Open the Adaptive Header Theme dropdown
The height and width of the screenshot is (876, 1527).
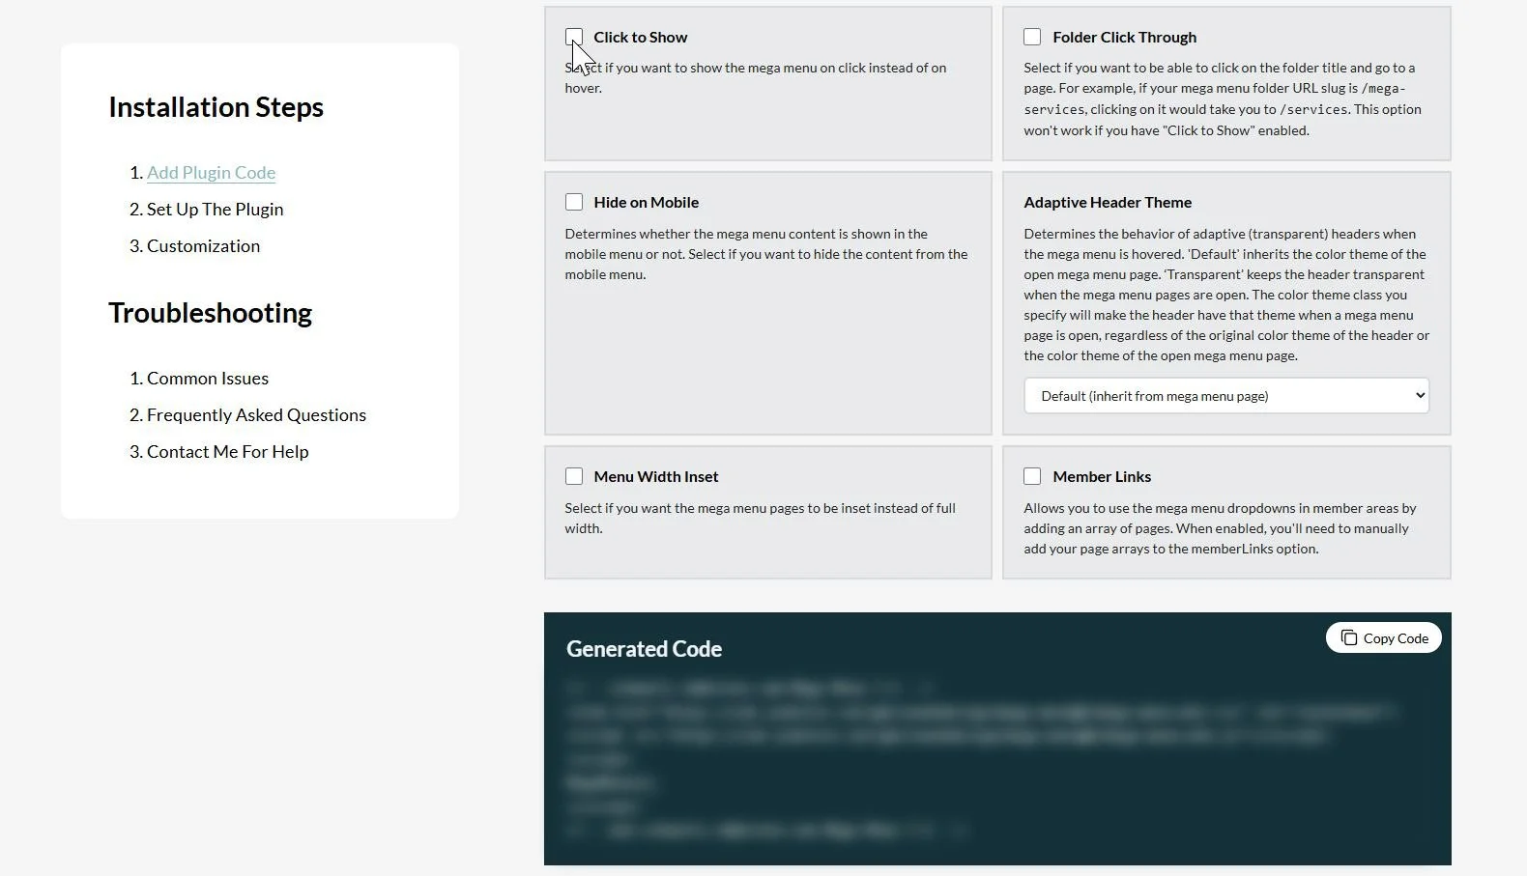pyautogui.click(x=1226, y=396)
